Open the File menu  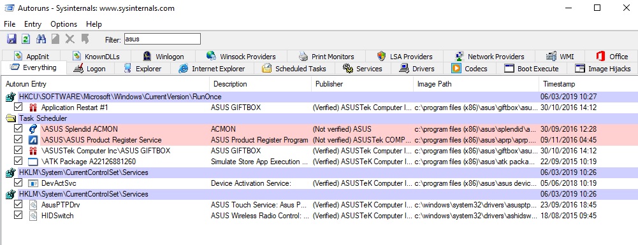(x=10, y=24)
